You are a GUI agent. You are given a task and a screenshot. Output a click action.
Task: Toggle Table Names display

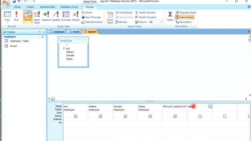coord(185,17)
